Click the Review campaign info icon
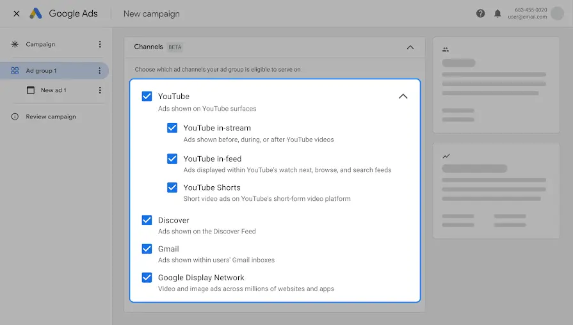The height and width of the screenshot is (325, 573). [15, 117]
